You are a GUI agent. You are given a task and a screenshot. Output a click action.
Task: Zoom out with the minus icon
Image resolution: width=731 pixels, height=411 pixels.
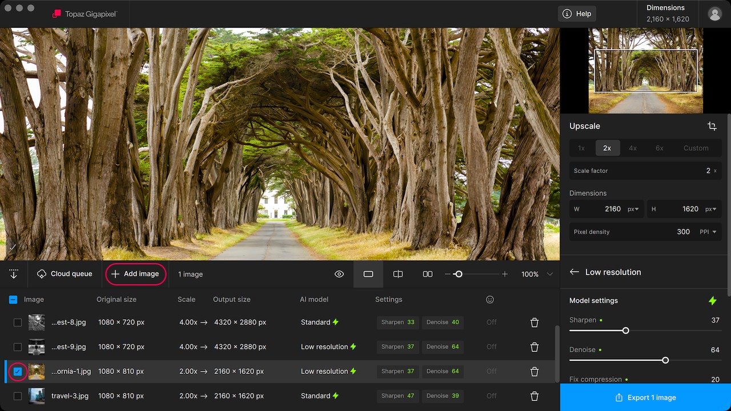point(448,274)
